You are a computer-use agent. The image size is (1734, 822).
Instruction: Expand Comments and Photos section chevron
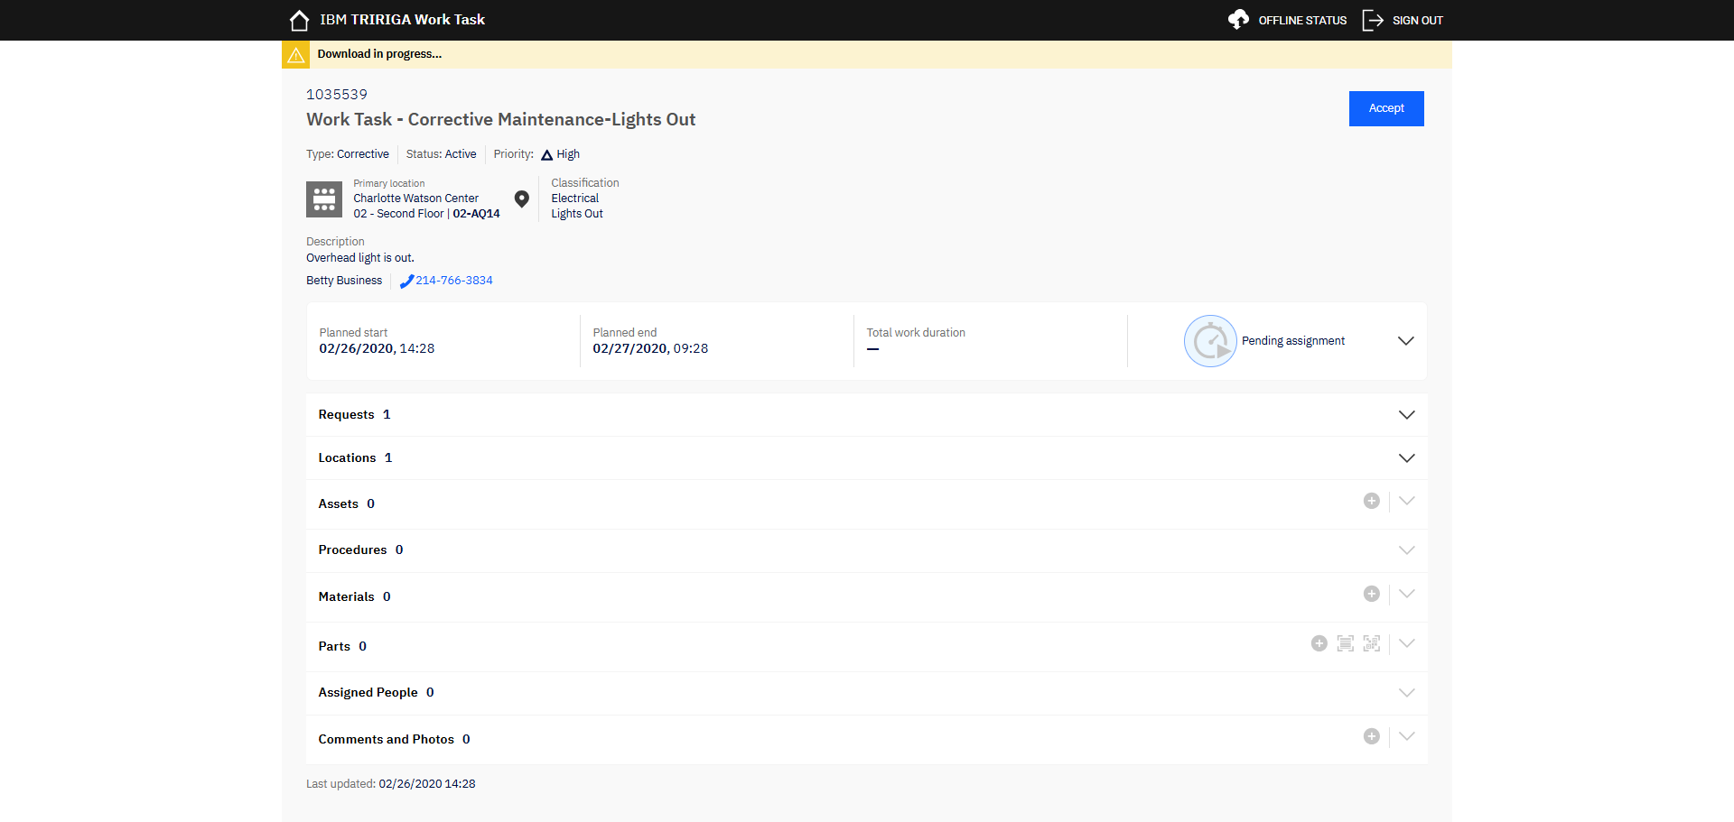pos(1406,736)
